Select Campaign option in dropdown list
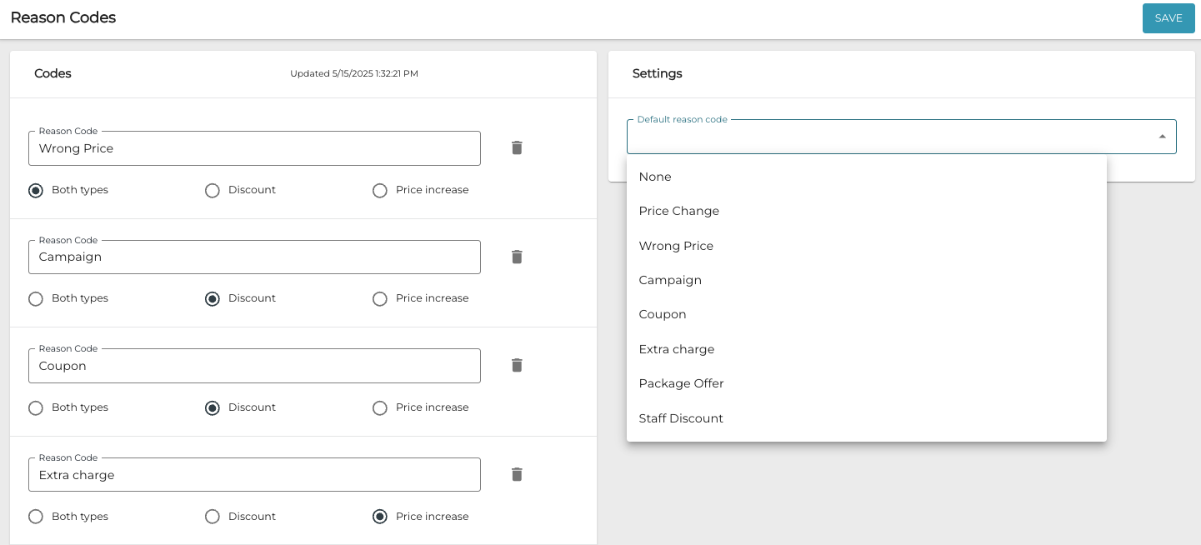1201x545 pixels. coord(670,280)
